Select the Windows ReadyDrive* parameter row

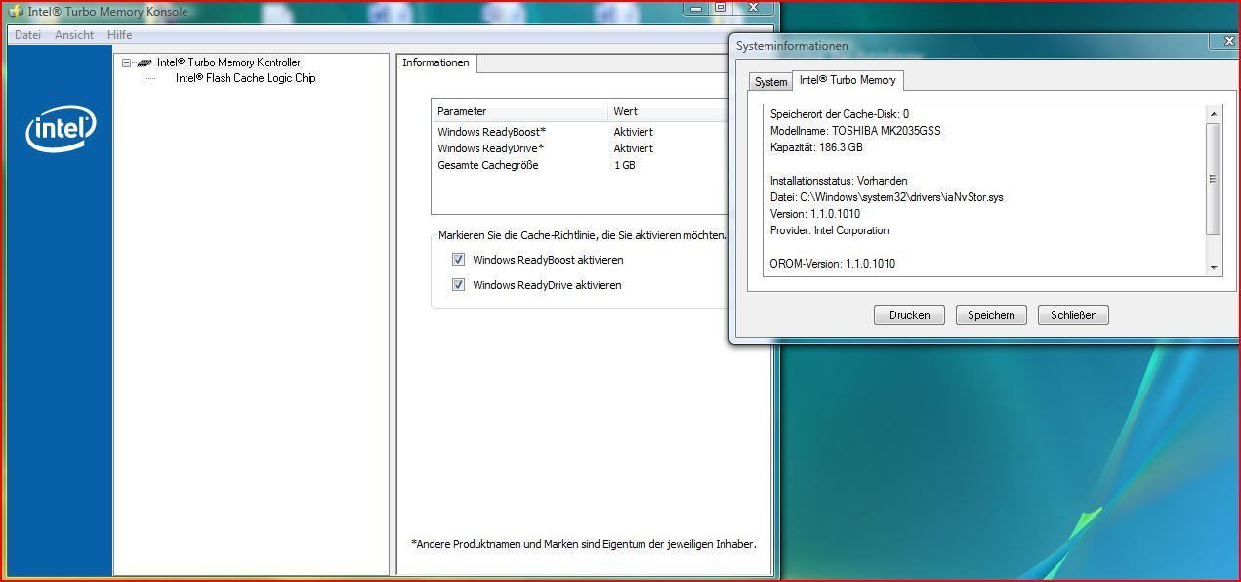[581, 148]
